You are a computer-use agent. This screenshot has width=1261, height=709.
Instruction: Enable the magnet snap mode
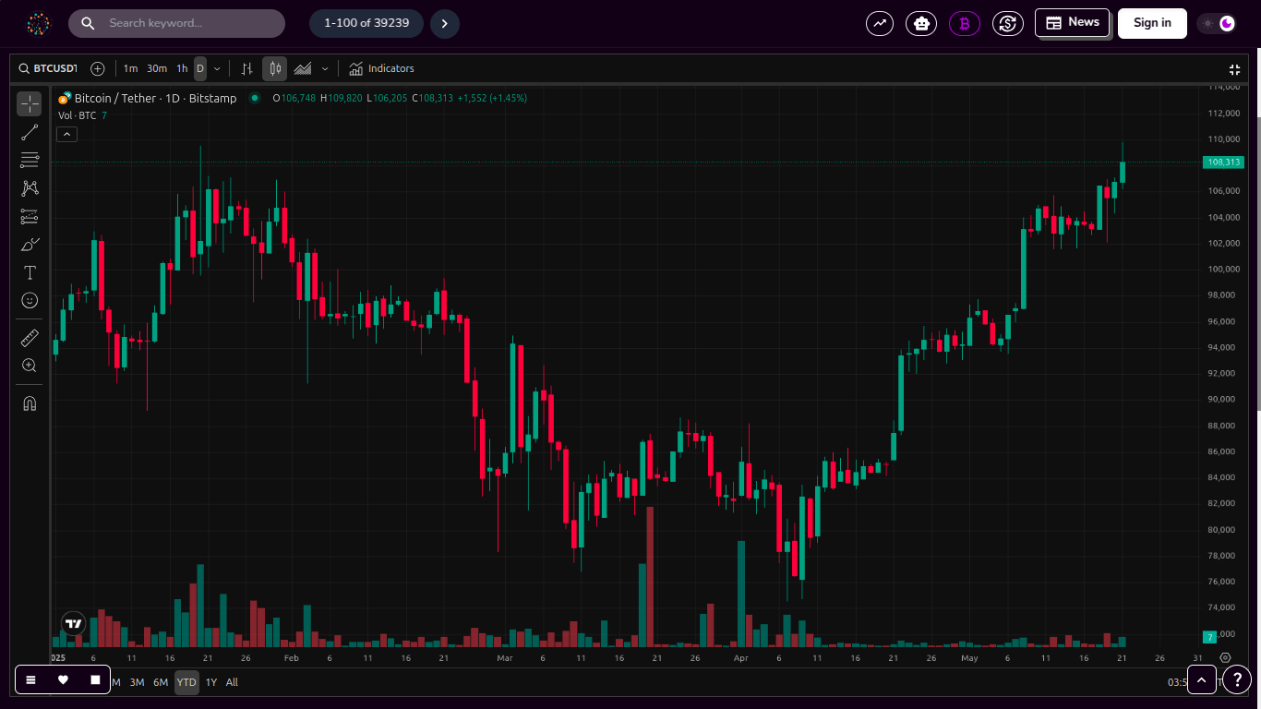click(30, 403)
